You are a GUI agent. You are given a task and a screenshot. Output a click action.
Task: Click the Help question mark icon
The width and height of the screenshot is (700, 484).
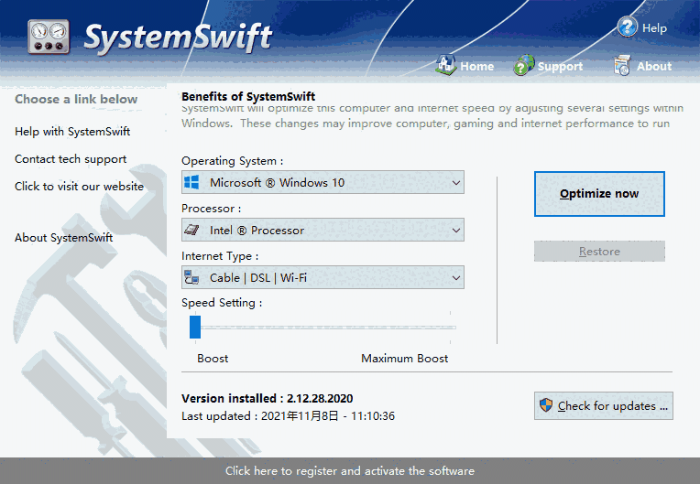click(x=628, y=27)
